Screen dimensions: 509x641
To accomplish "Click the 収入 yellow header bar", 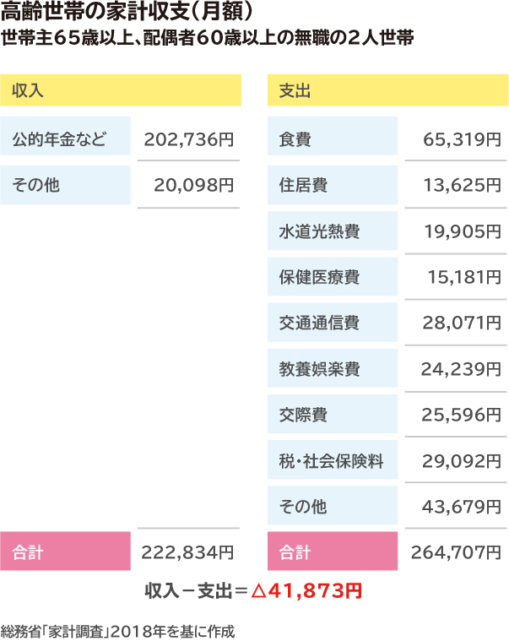I will [121, 90].
